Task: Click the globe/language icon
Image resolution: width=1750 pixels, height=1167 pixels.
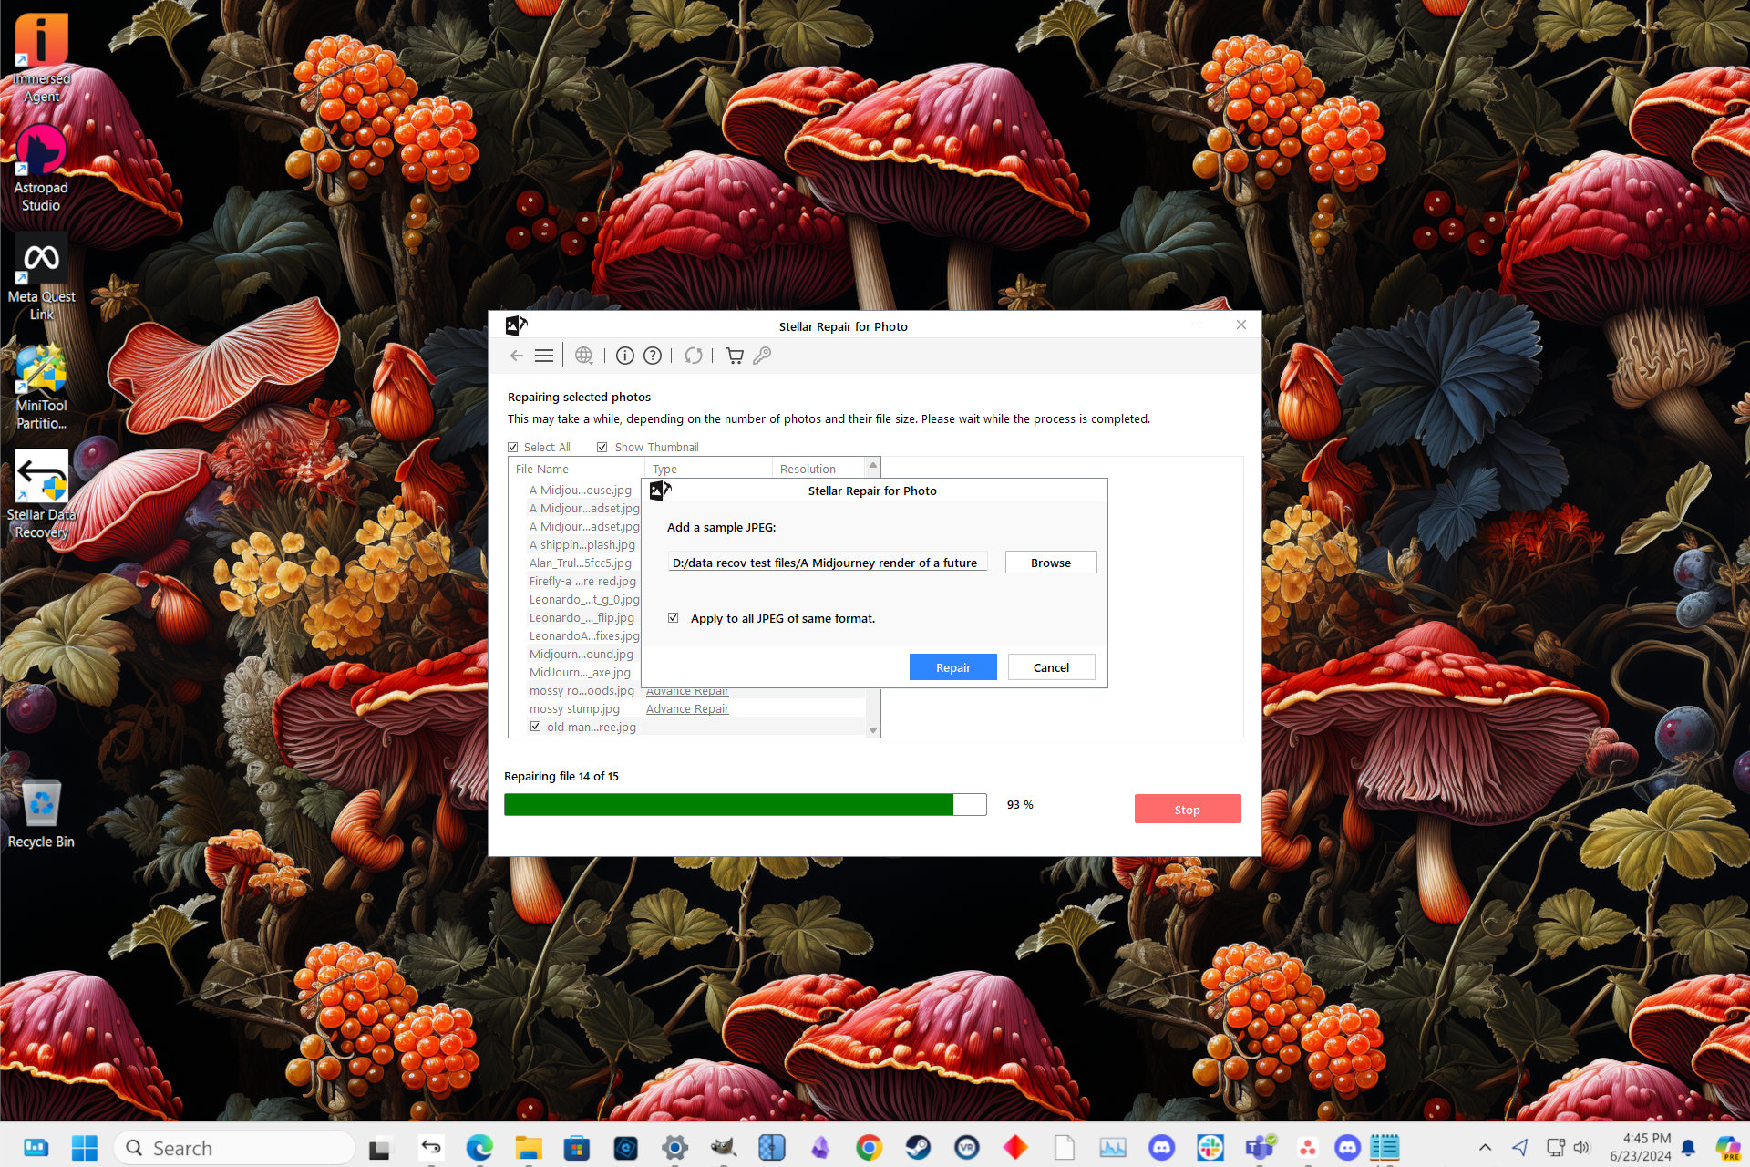Action: 582,356
